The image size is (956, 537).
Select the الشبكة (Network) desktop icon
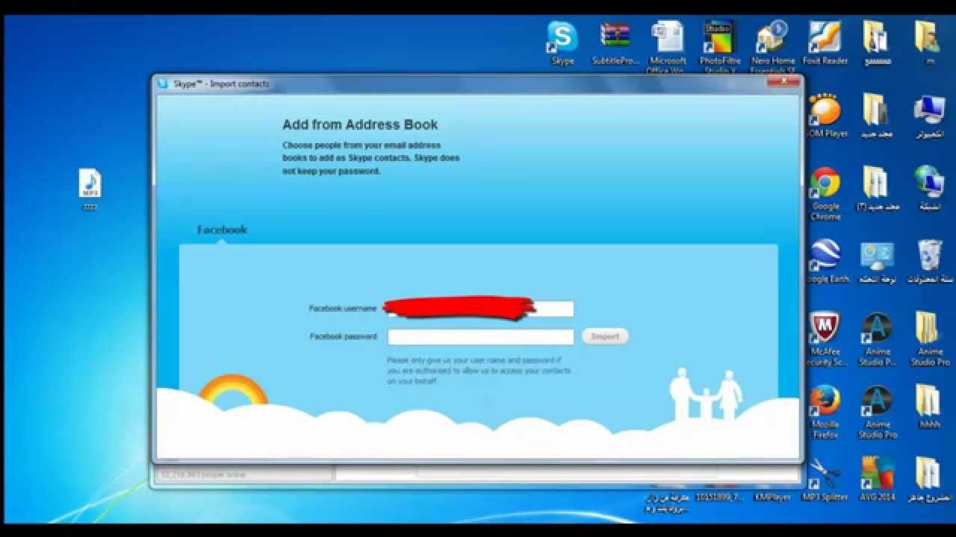[x=929, y=188]
